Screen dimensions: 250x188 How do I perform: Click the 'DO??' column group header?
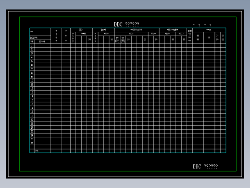pos(103,30)
